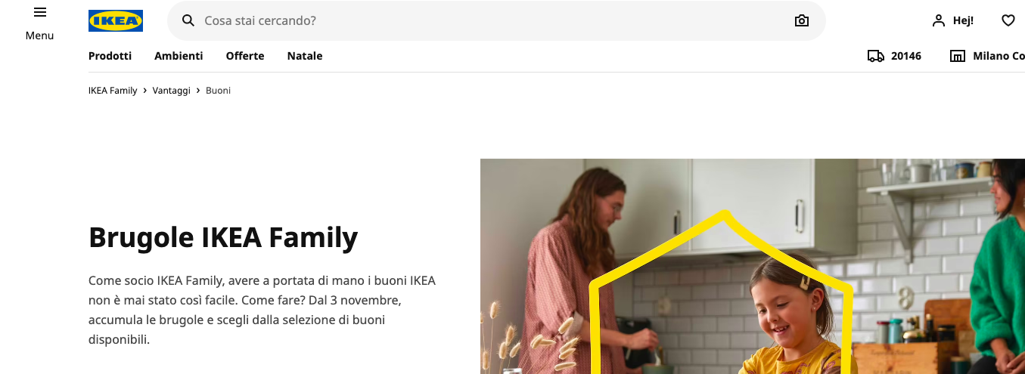Screen dimensions: 1025x374
Task: Click the IKEA logo
Action: [116, 20]
